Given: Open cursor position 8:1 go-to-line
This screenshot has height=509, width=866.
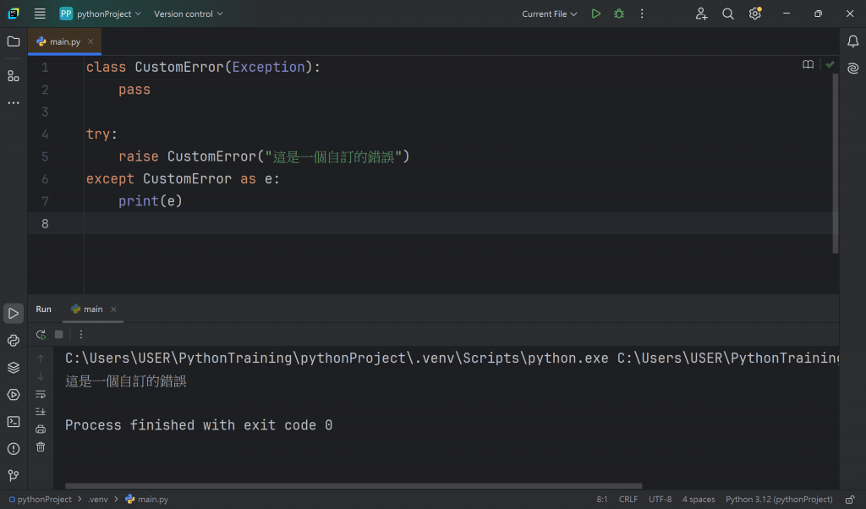Looking at the screenshot, I should point(602,499).
